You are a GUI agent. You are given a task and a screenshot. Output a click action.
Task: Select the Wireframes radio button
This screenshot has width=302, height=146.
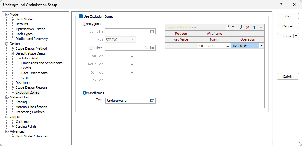click(84, 93)
